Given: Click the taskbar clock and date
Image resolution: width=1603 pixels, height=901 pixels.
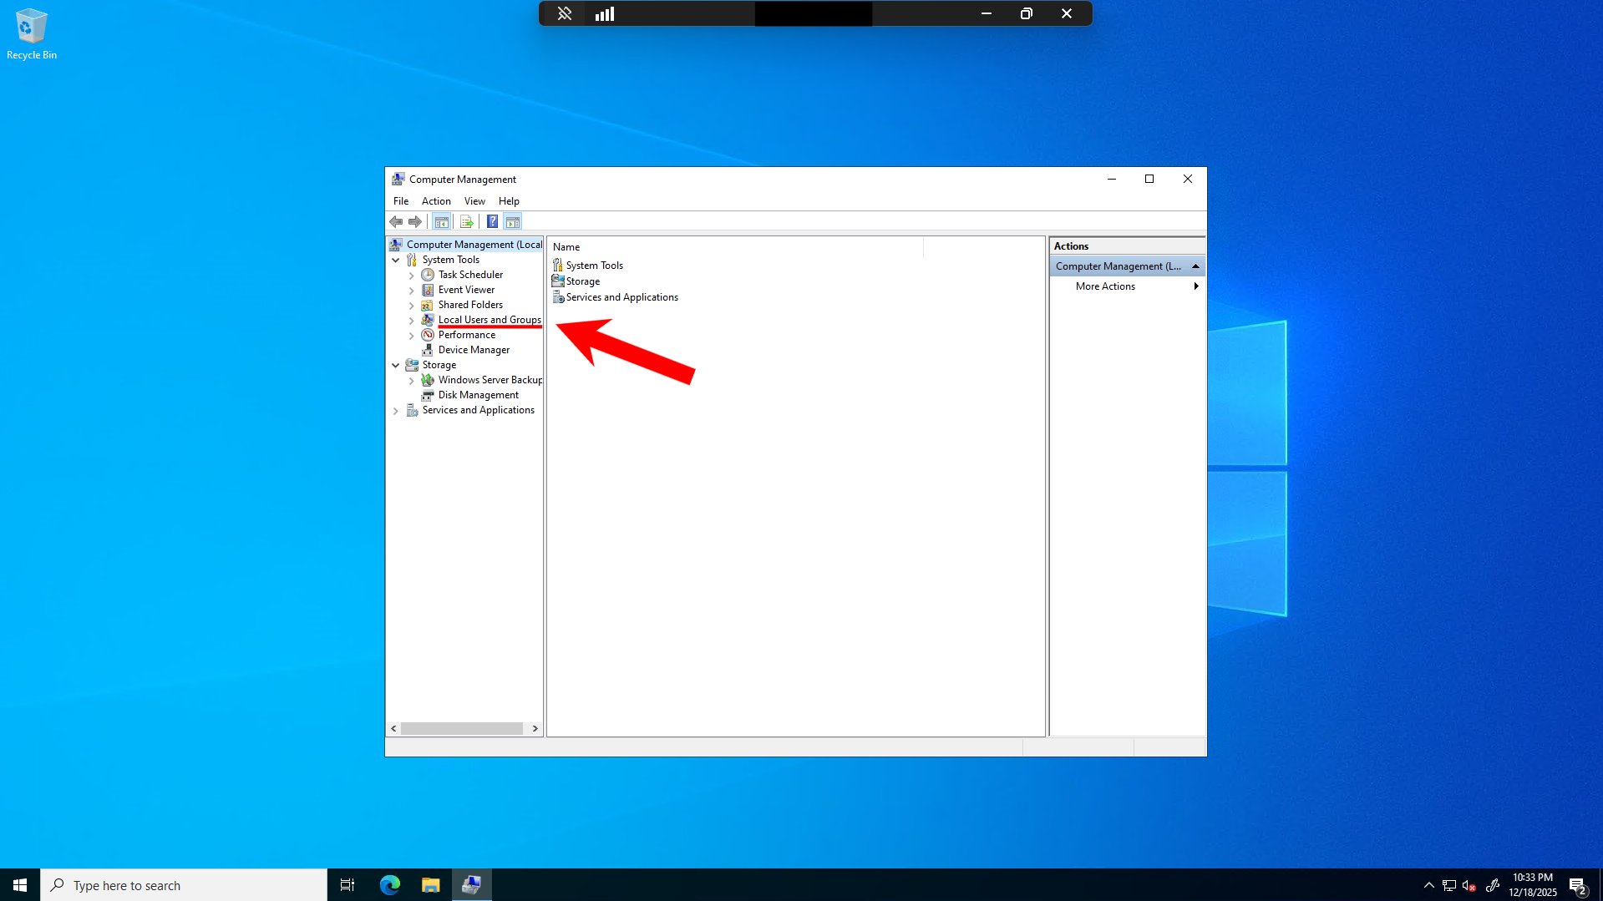Looking at the screenshot, I should click(x=1533, y=885).
